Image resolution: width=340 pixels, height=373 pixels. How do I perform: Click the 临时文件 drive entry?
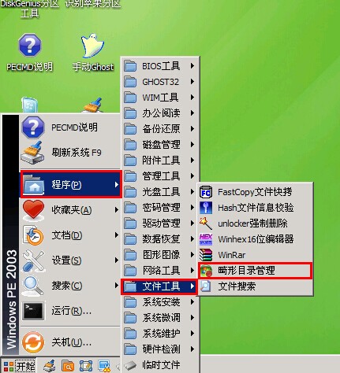click(x=159, y=365)
